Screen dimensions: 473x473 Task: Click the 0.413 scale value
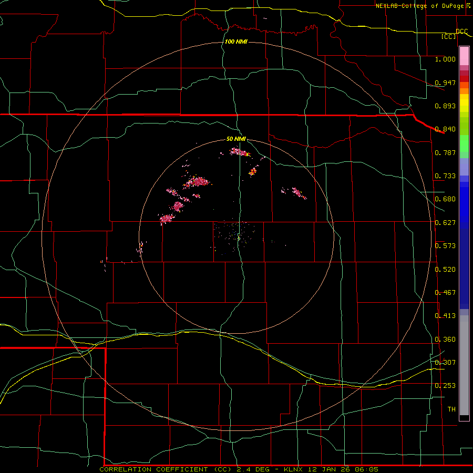click(x=445, y=316)
